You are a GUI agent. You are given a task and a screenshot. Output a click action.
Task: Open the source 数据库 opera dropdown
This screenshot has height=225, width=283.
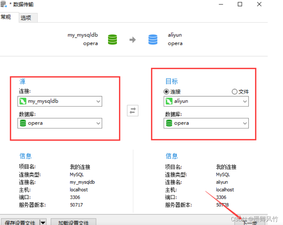(x=98, y=123)
